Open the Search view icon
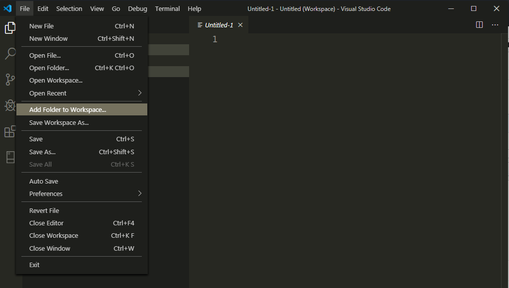Screen dimensions: 509x288 [10, 54]
